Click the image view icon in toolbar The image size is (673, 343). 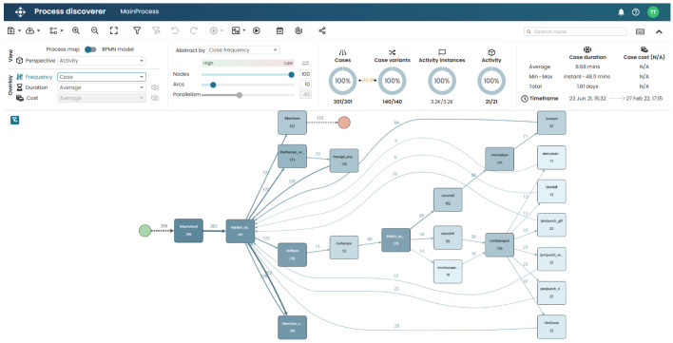pos(236,30)
